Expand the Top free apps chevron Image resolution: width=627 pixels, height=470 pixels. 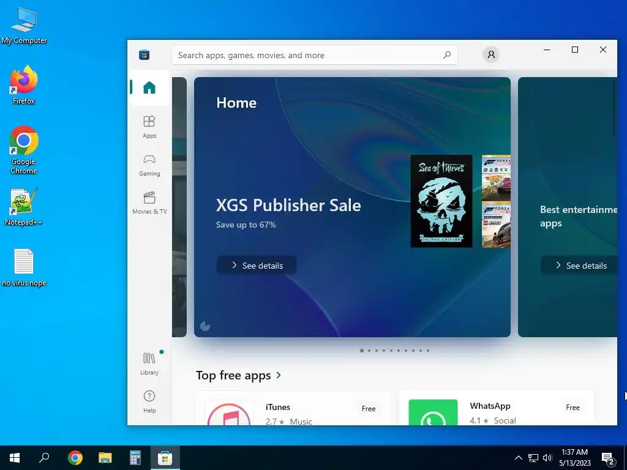pos(279,375)
